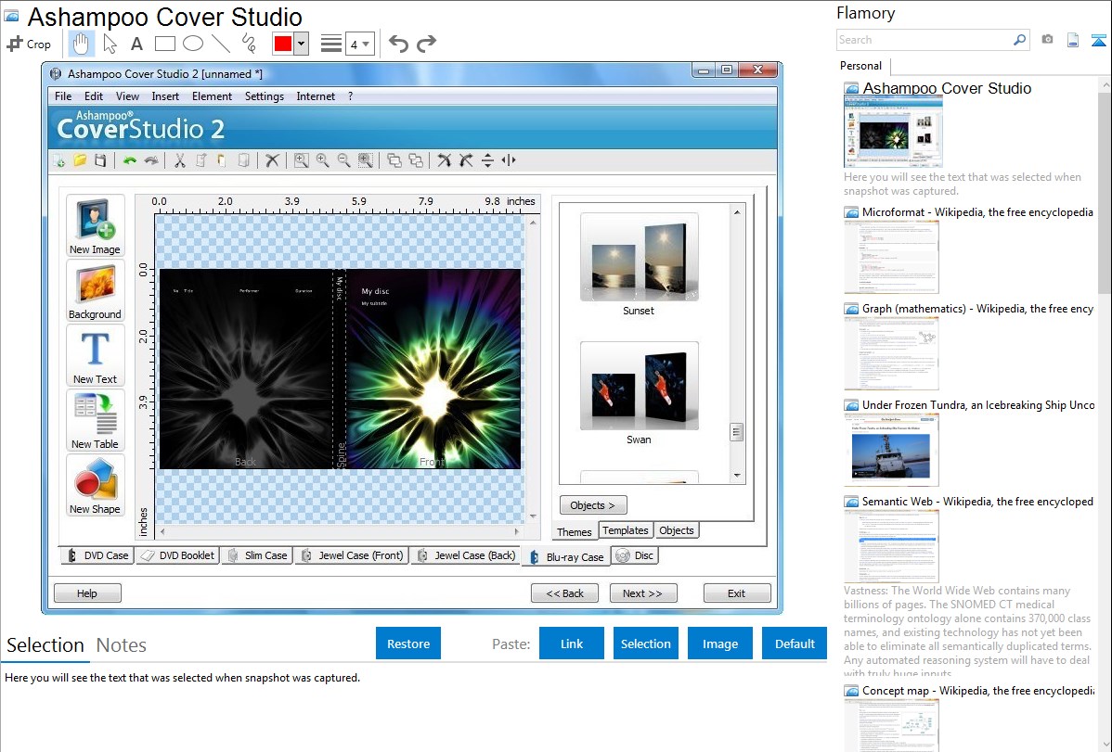This screenshot has height=752, width=1112.
Task: Switch to the Slim Case tab
Action: 257,555
